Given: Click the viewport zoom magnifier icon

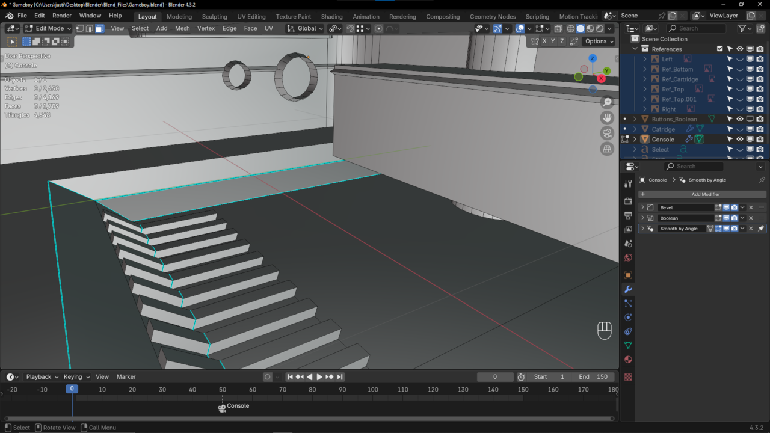Looking at the screenshot, I should pyautogui.click(x=607, y=103).
